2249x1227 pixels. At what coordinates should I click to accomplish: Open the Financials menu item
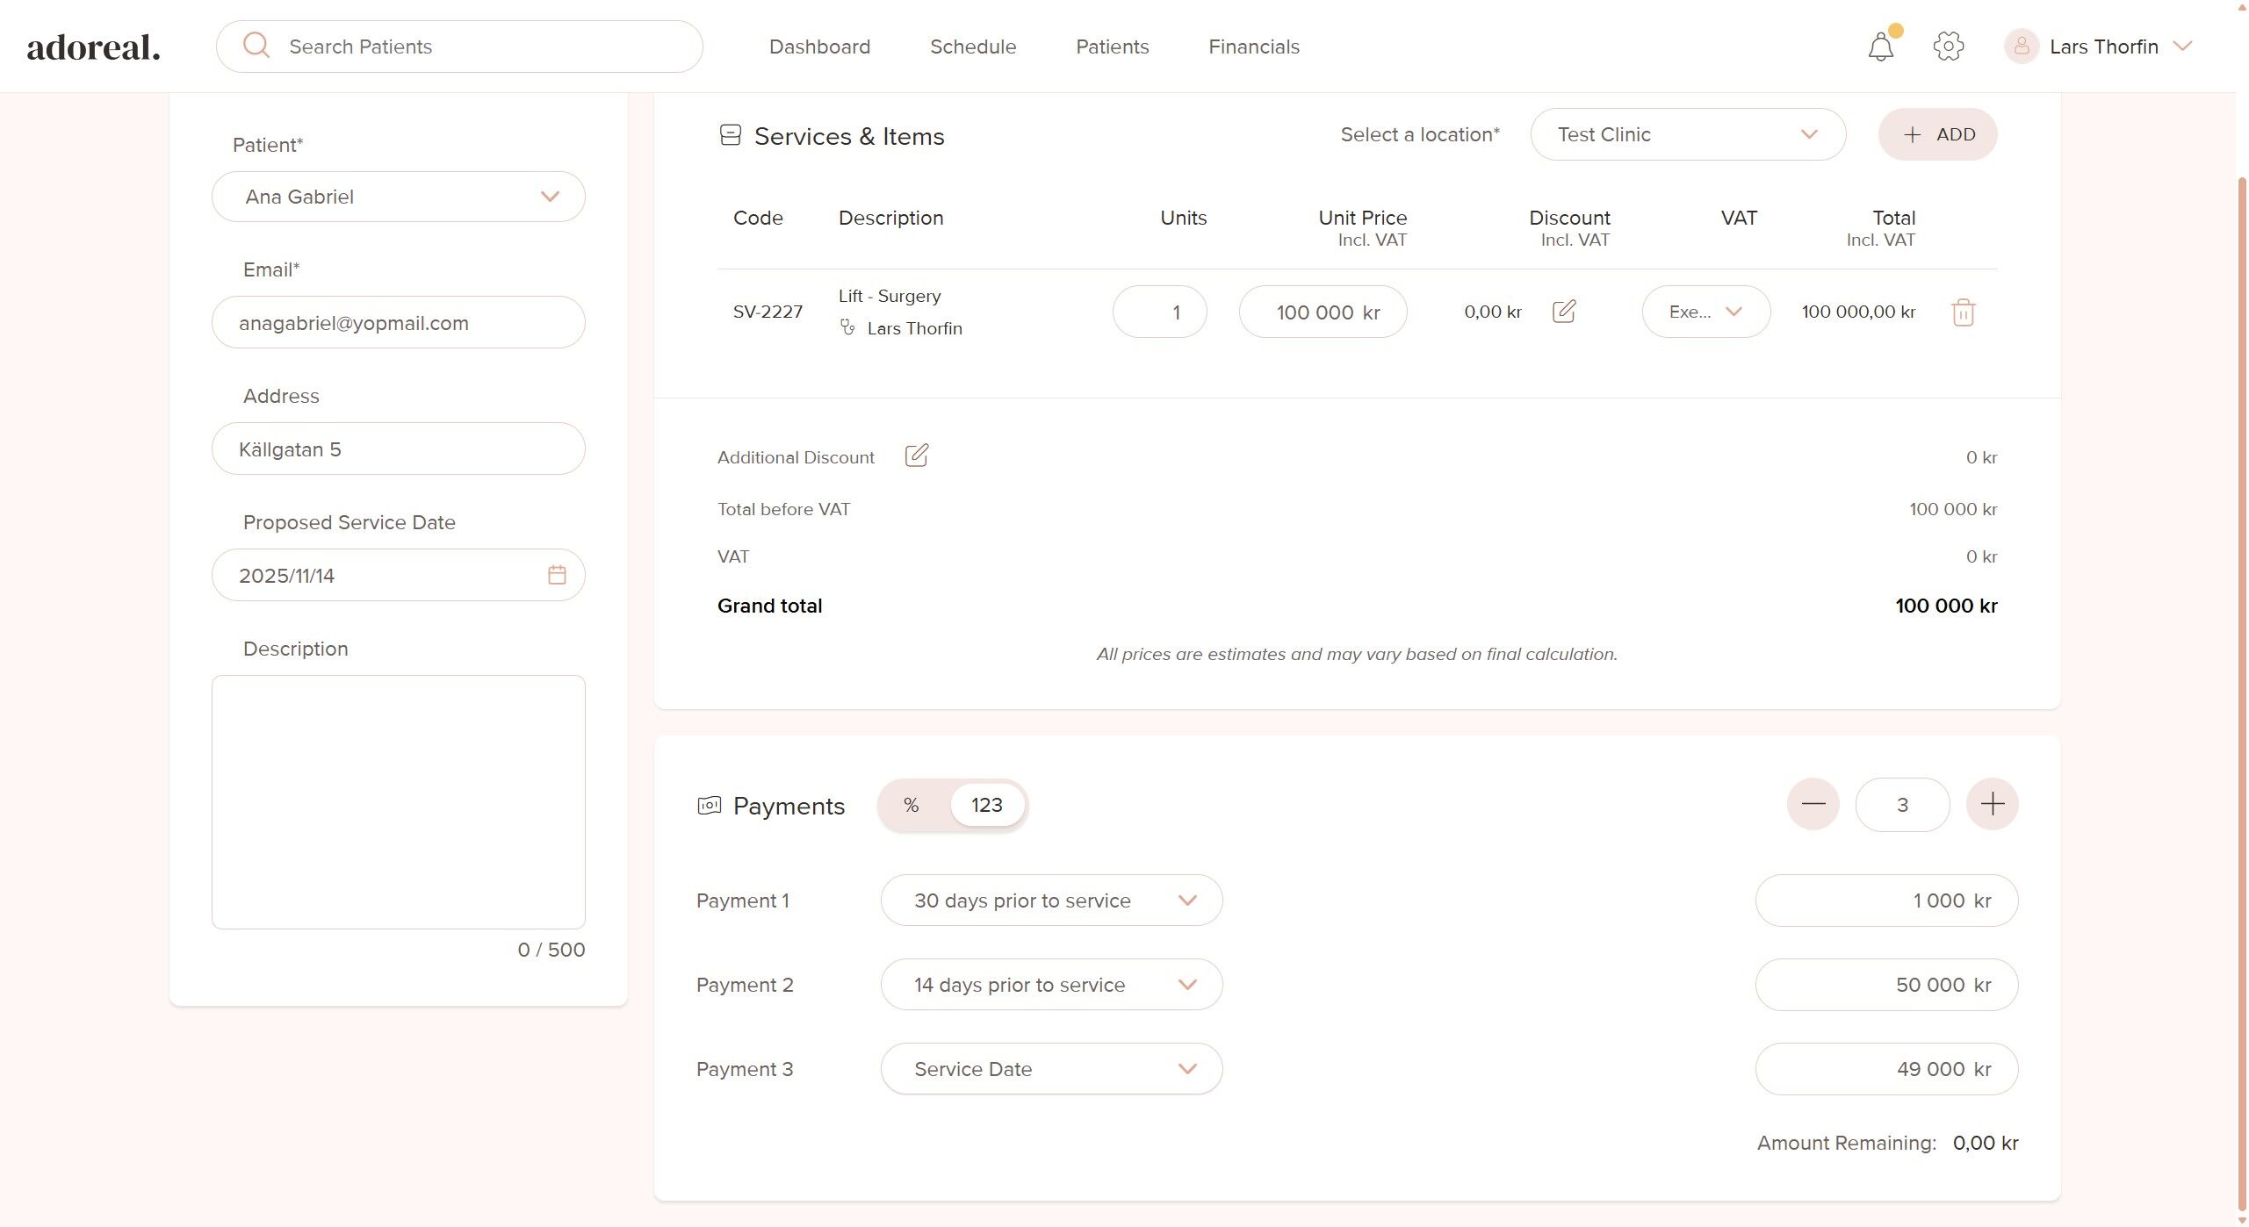tap(1253, 47)
